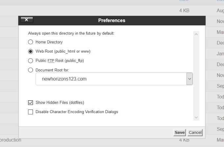Click the 4 KB size in the top row

184,11
